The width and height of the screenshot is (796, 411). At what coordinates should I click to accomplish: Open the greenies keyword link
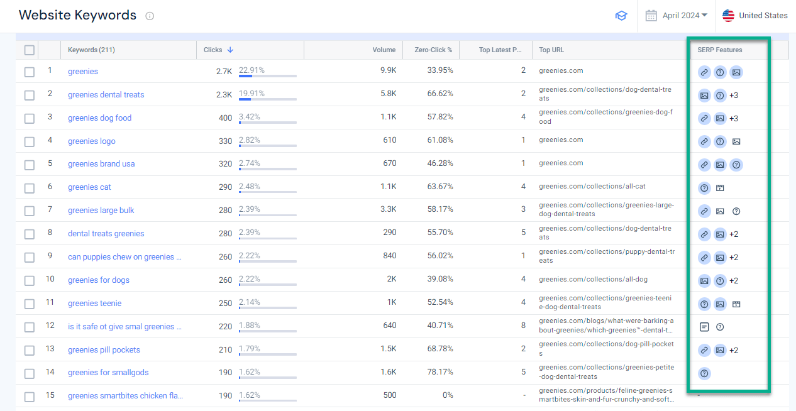[82, 71]
